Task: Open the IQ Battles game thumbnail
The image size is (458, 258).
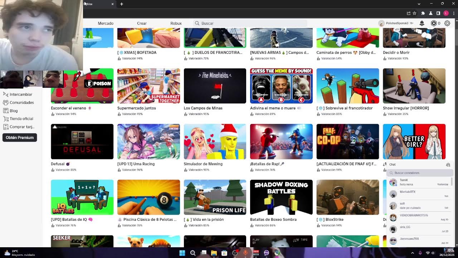Action: coord(82,197)
